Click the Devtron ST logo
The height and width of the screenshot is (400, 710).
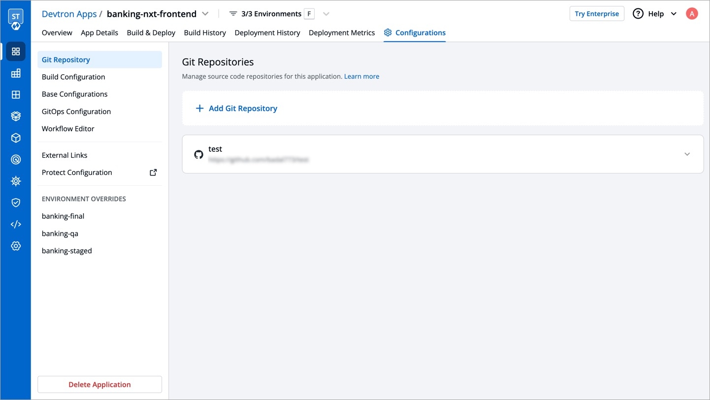point(16,19)
